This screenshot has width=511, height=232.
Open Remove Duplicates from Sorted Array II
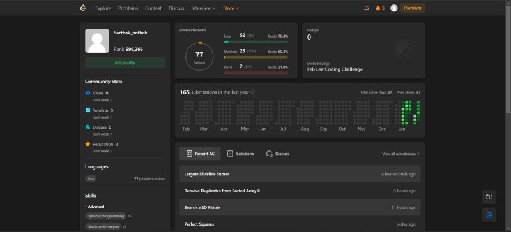[300, 191]
